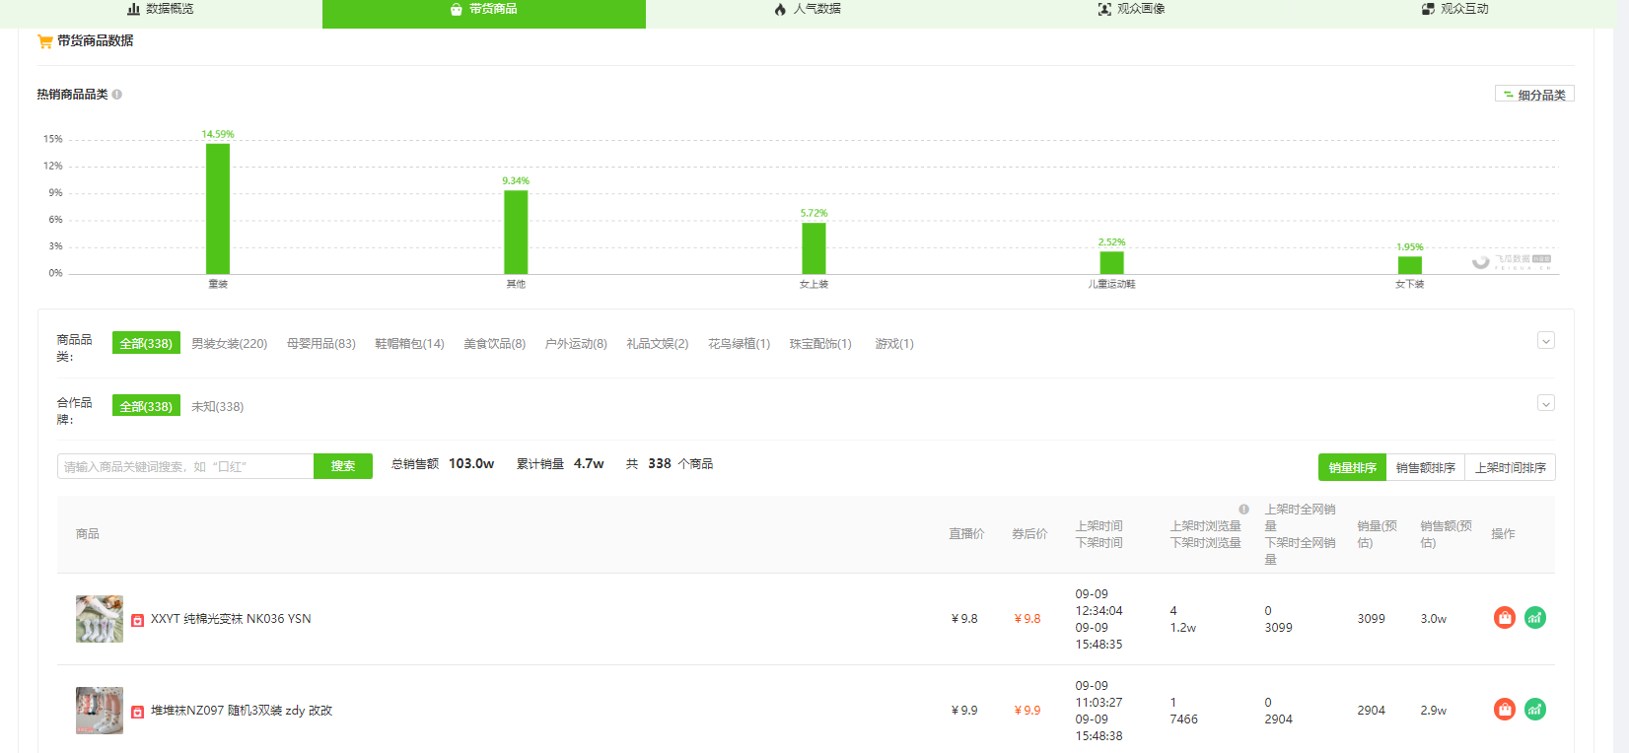Click the 女下装 chart bar
The image size is (1629, 753).
pos(1409,265)
